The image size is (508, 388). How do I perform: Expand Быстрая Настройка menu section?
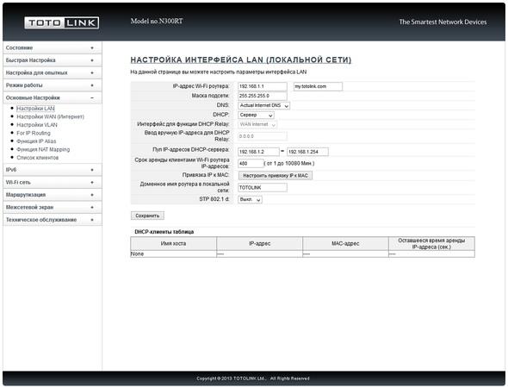[x=53, y=60]
